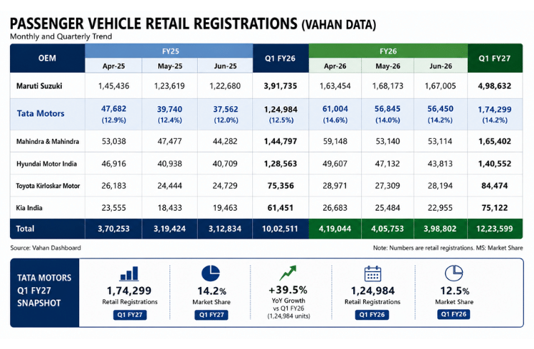This screenshot has height=349, width=534.
Task: Click the May-25 column header
Action: coord(170,66)
